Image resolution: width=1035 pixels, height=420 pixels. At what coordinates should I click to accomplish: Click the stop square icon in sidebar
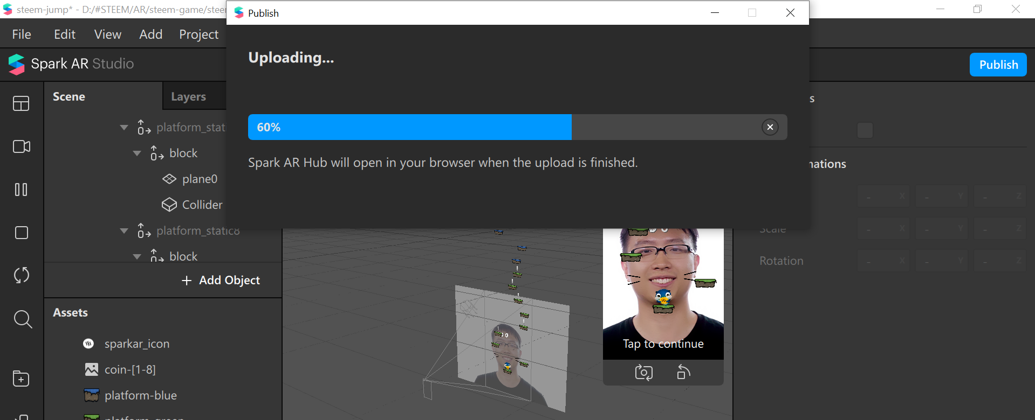tap(22, 233)
